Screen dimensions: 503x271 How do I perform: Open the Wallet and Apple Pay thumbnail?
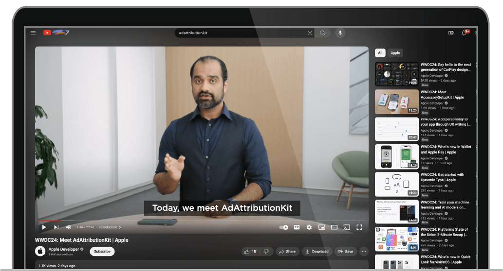(397, 156)
